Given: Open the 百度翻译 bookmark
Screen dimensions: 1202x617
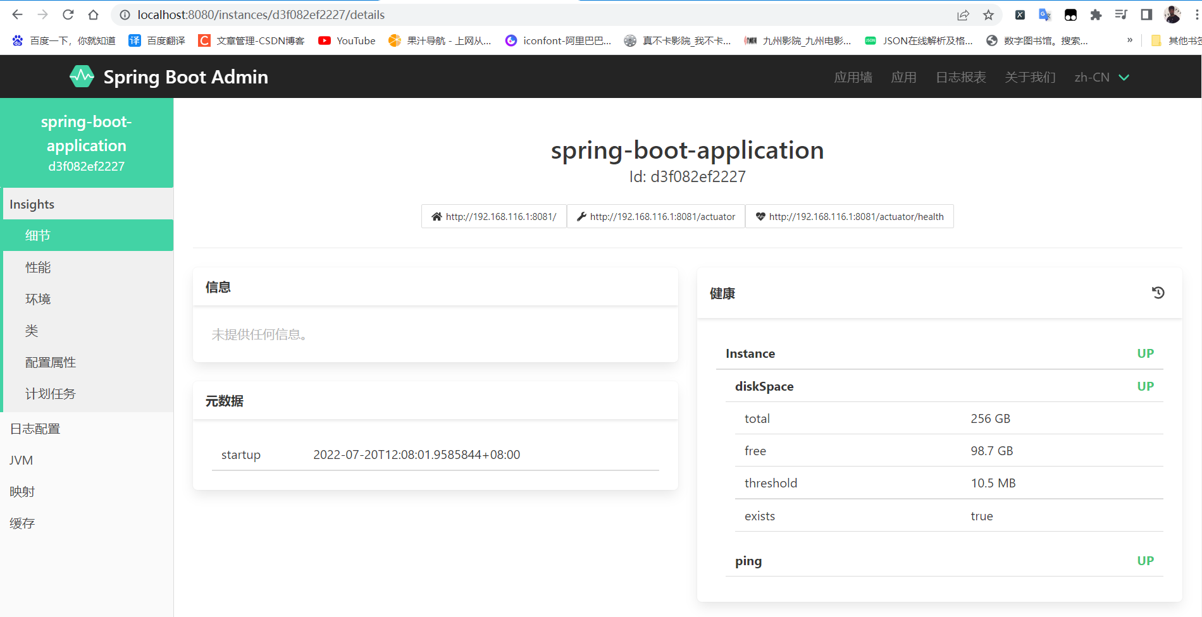Looking at the screenshot, I should (157, 40).
